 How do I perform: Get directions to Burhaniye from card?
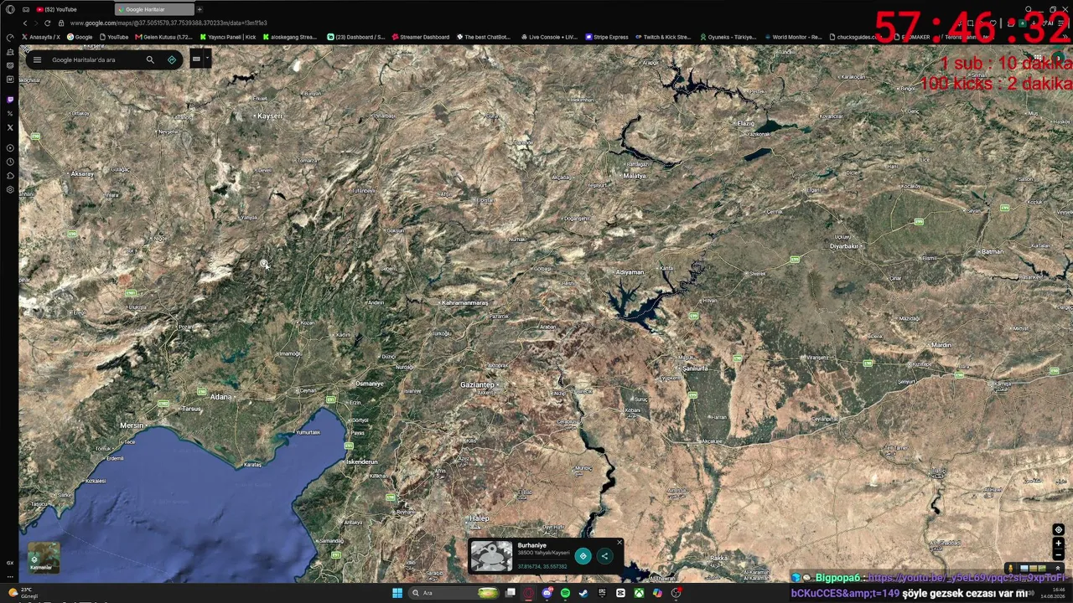(583, 556)
